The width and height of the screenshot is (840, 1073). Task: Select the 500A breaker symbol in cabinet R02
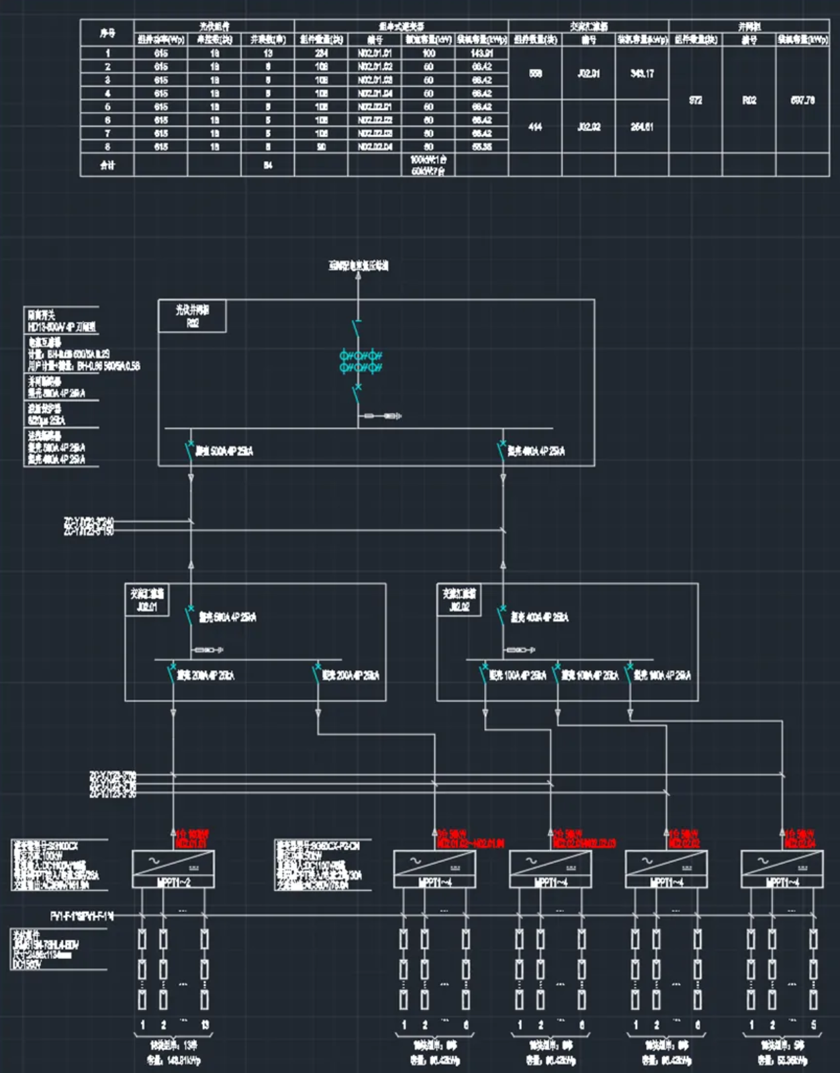pyautogui.click(x=190, y=449)
